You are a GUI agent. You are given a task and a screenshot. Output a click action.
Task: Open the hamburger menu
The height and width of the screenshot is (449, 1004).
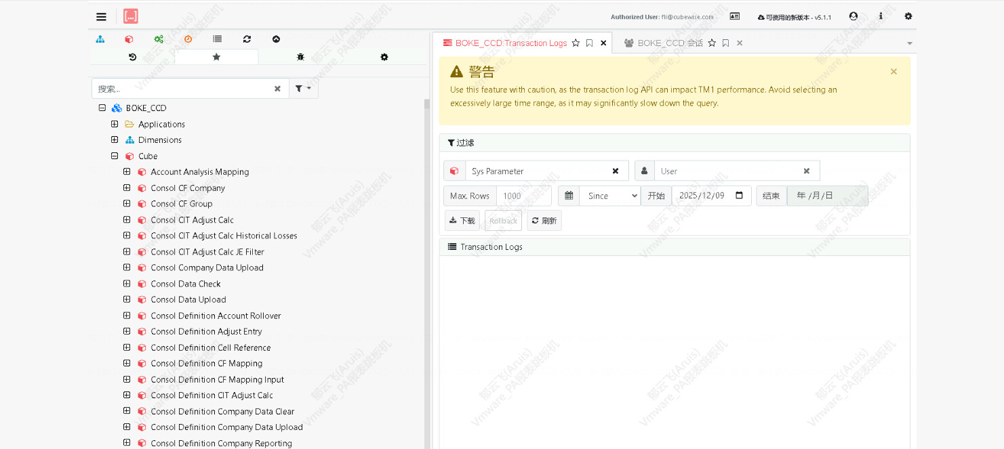(101, 17)
